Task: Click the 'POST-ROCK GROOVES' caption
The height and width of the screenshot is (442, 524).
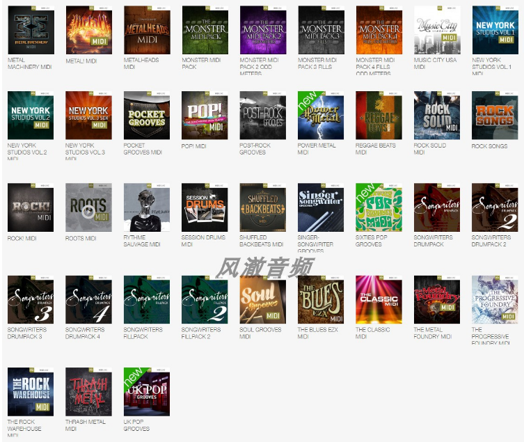Action: tap(255, 149)
